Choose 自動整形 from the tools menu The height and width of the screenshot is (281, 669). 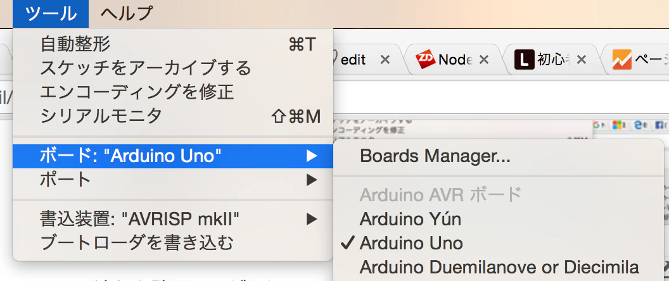tap(173, 44)
